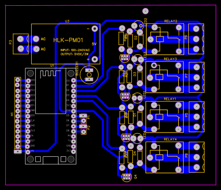The image size is (221, 190).
Task: Select the D4 diode label
Action: click(x=135, y=154)
